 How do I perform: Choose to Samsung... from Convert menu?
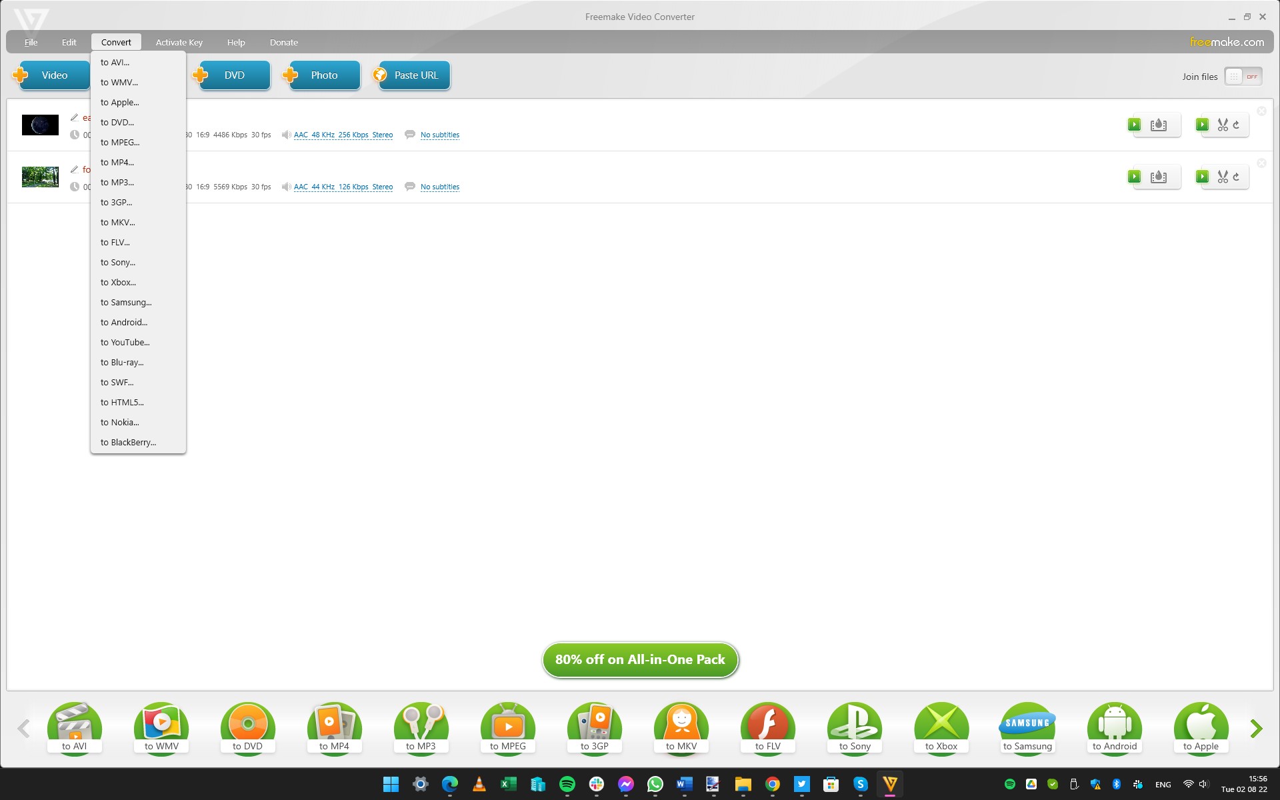tap(138, 303)
